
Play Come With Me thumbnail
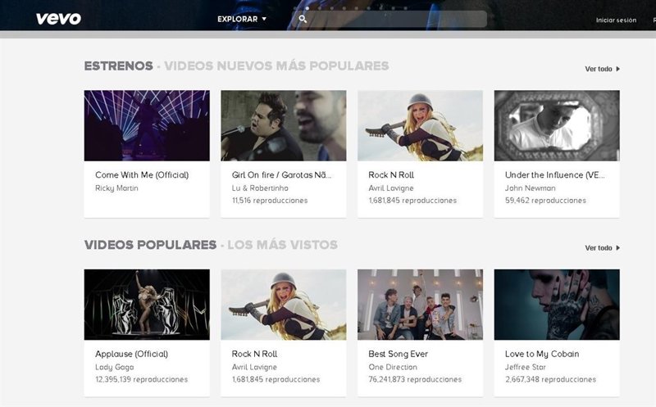[147, 125]
